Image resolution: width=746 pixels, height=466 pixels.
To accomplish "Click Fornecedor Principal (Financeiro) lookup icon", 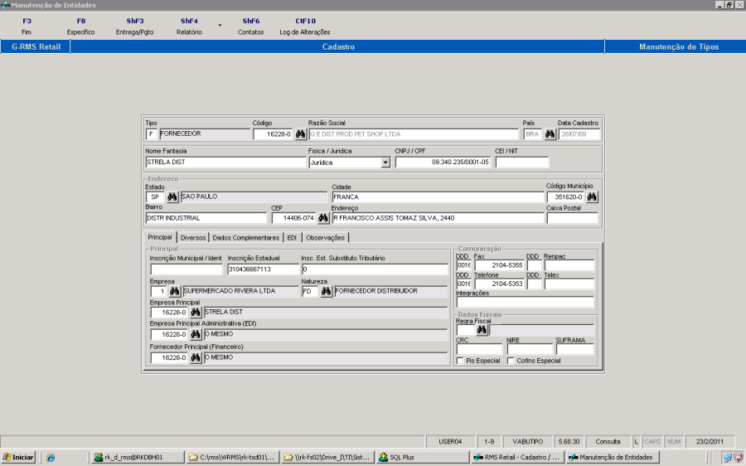I will [196, 358].
